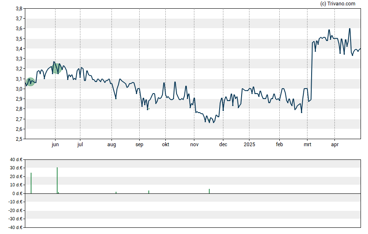Click the 'apr' axis label

point(335,145)
